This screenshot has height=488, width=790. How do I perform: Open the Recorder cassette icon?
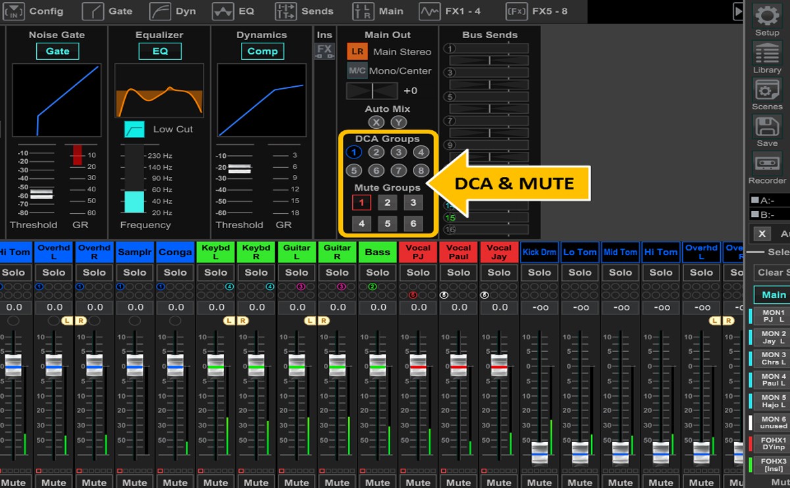point(767,164)
